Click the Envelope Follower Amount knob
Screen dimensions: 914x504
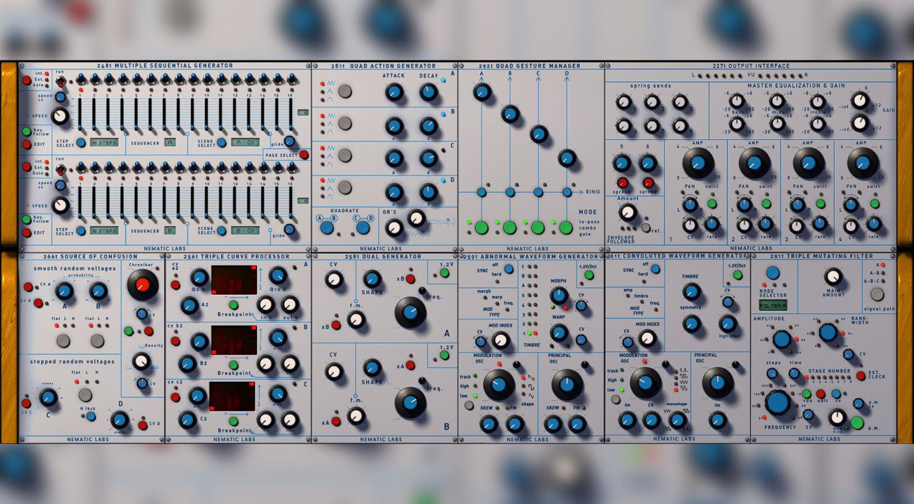click(x=627, y=212)
